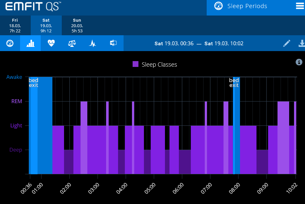View the activity spike graph

click(92, 43)
